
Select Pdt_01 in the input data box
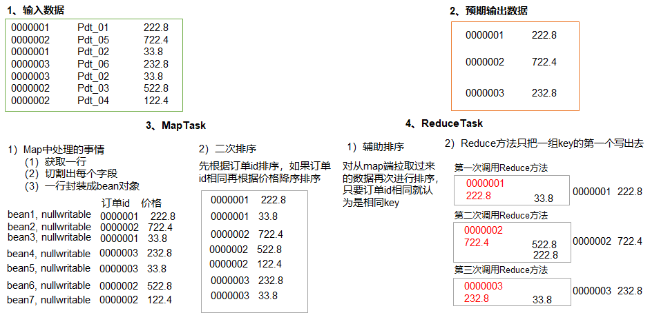pos(93,28)
